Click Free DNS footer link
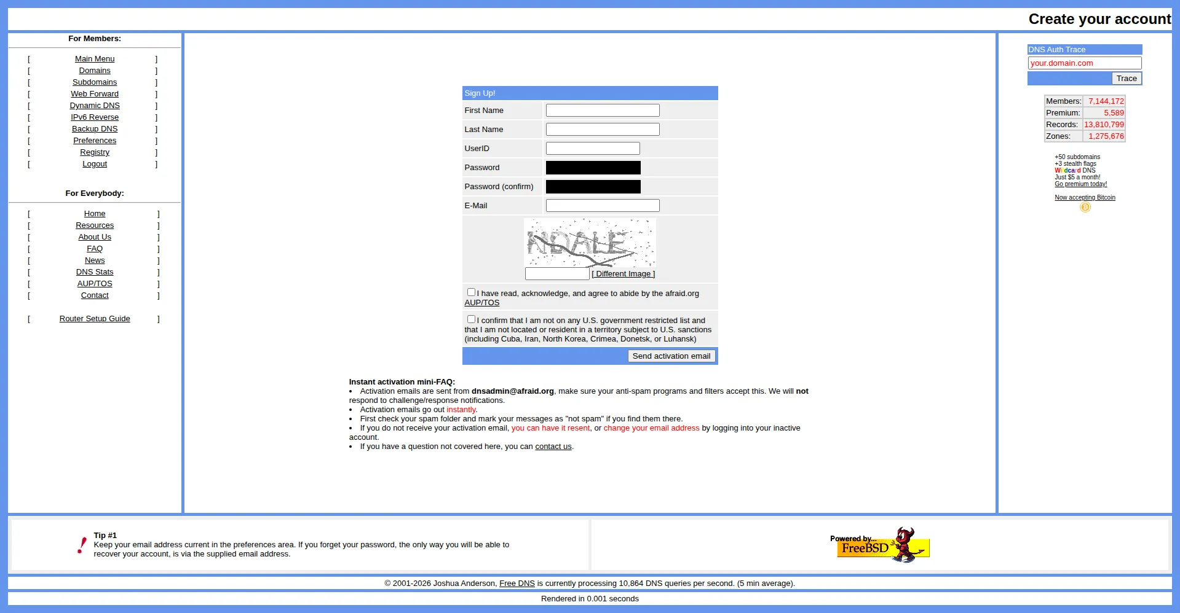The height and width of the screenshot is (613, 1180). click(517, 584)
